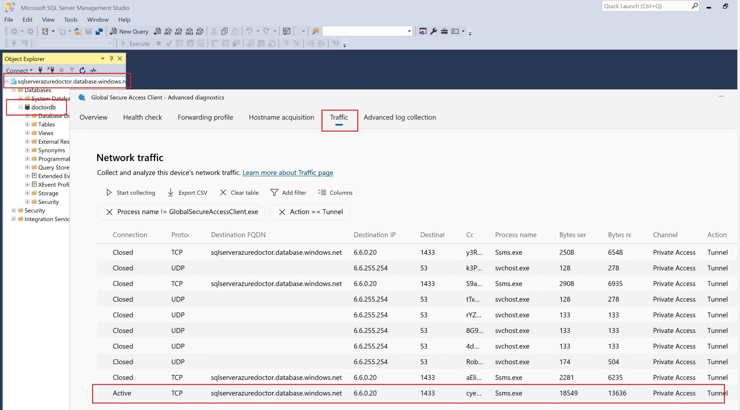
Task: Switch to the Overview tab
Action: [x=93, y=118]
